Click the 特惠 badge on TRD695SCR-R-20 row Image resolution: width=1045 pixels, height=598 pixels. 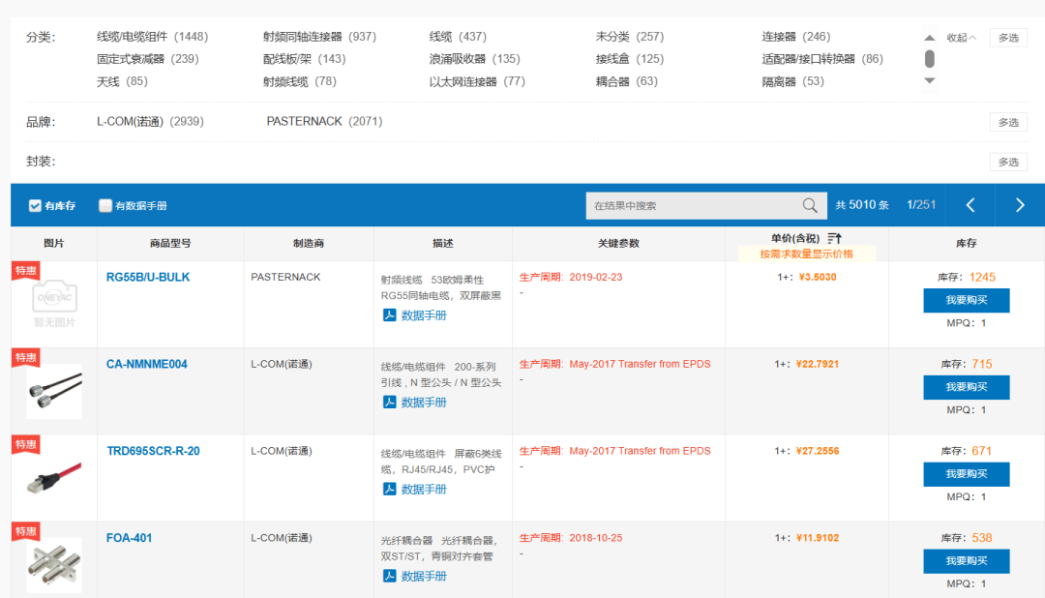point(25,443)
